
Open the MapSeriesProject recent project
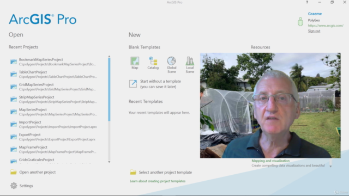(58, 112)
